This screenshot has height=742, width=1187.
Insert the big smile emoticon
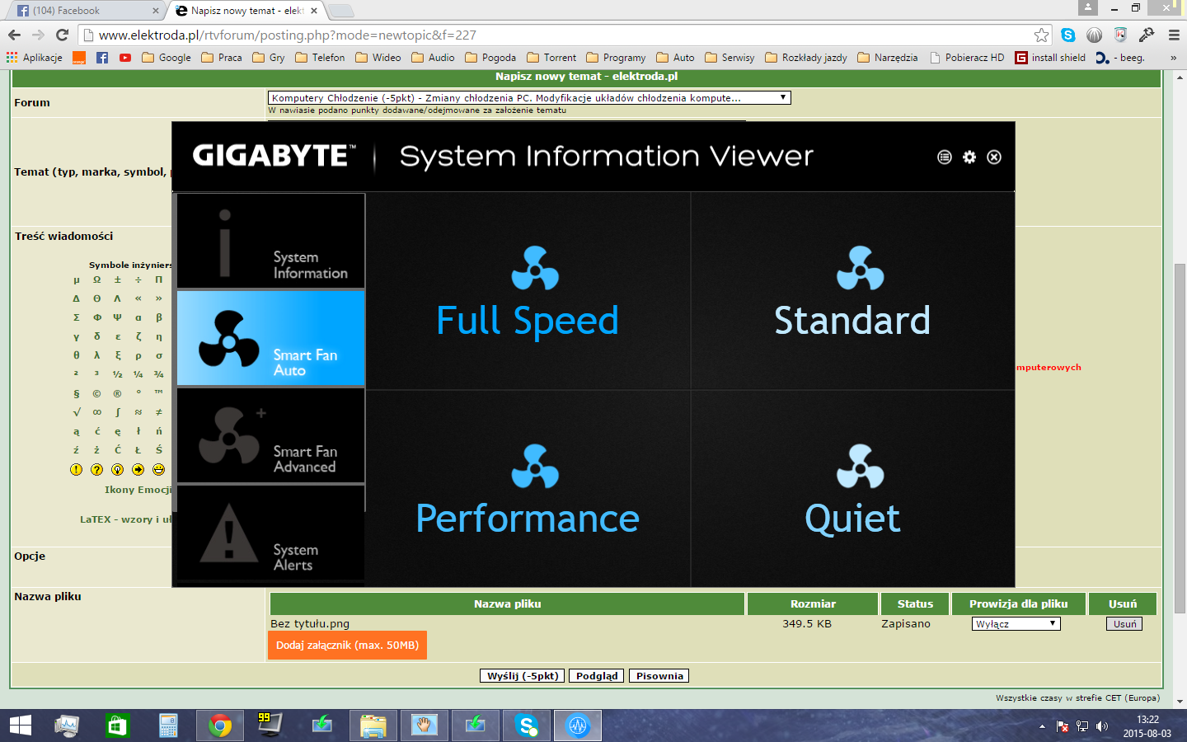point(158,469)
